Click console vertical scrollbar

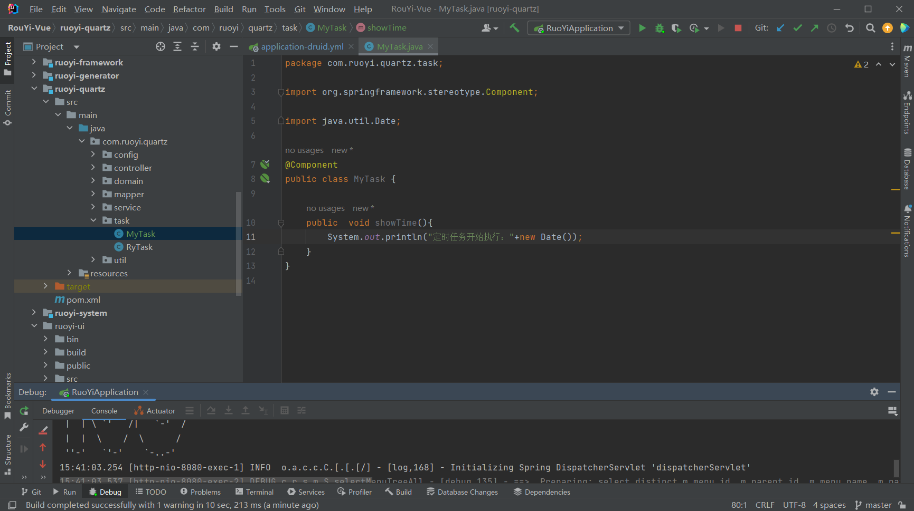click(x=896, y=468)
